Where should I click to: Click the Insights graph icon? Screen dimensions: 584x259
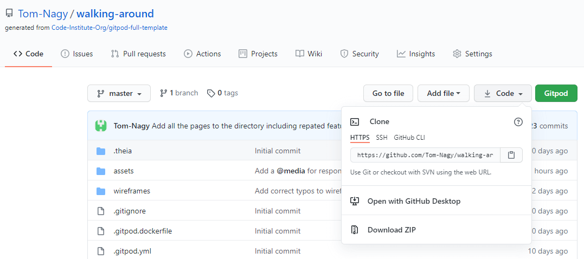(x=401, y=54)
